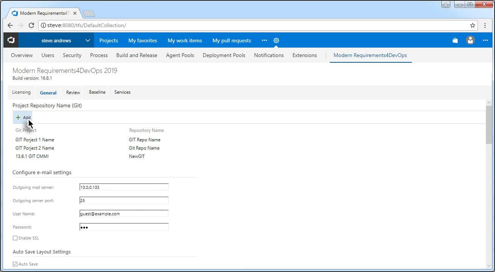Enable the SSL checkbox

(15, 238)
